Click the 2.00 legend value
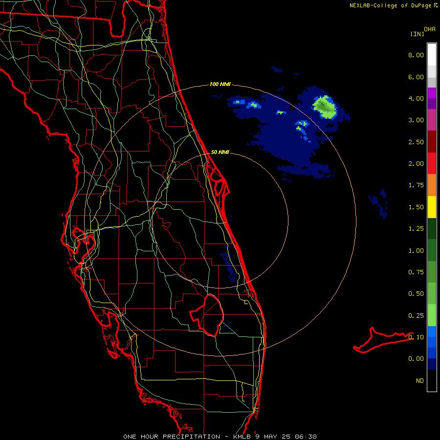 [416, 164]
